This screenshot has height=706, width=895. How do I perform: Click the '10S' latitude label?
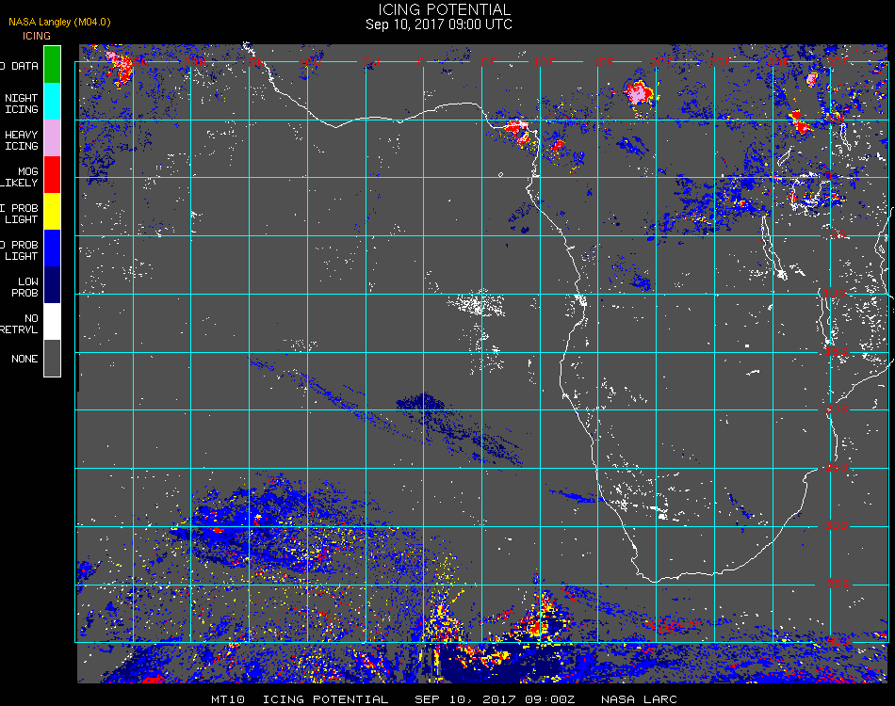click(835, 293)
